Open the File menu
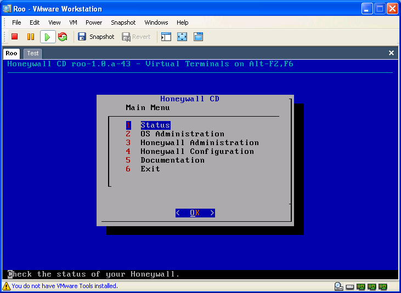 (16, 22)
